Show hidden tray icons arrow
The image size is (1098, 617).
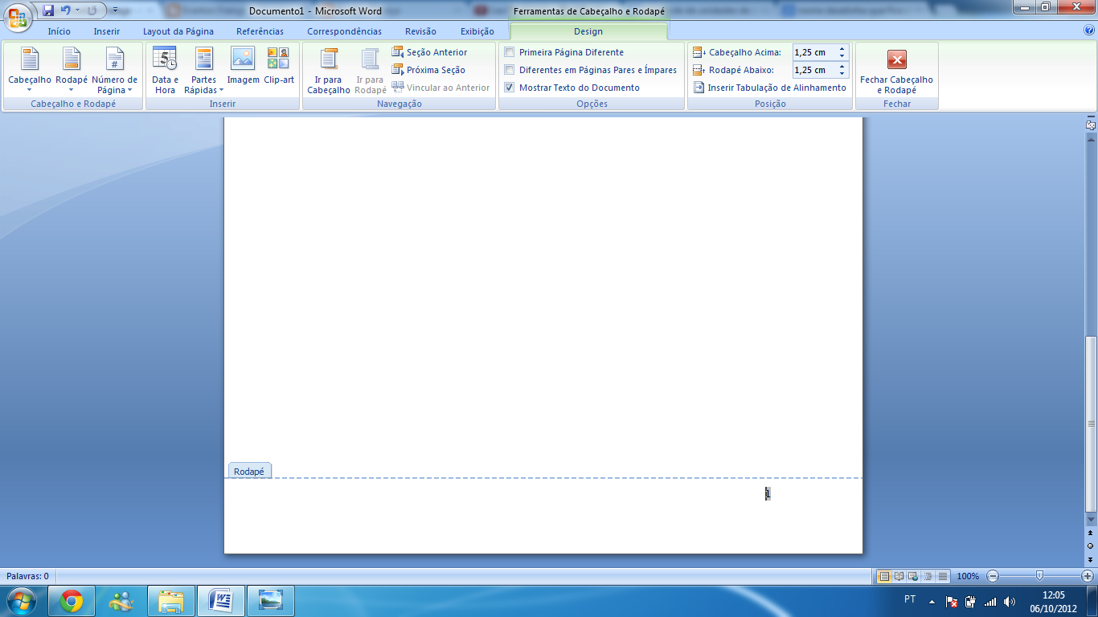[932, 601]
